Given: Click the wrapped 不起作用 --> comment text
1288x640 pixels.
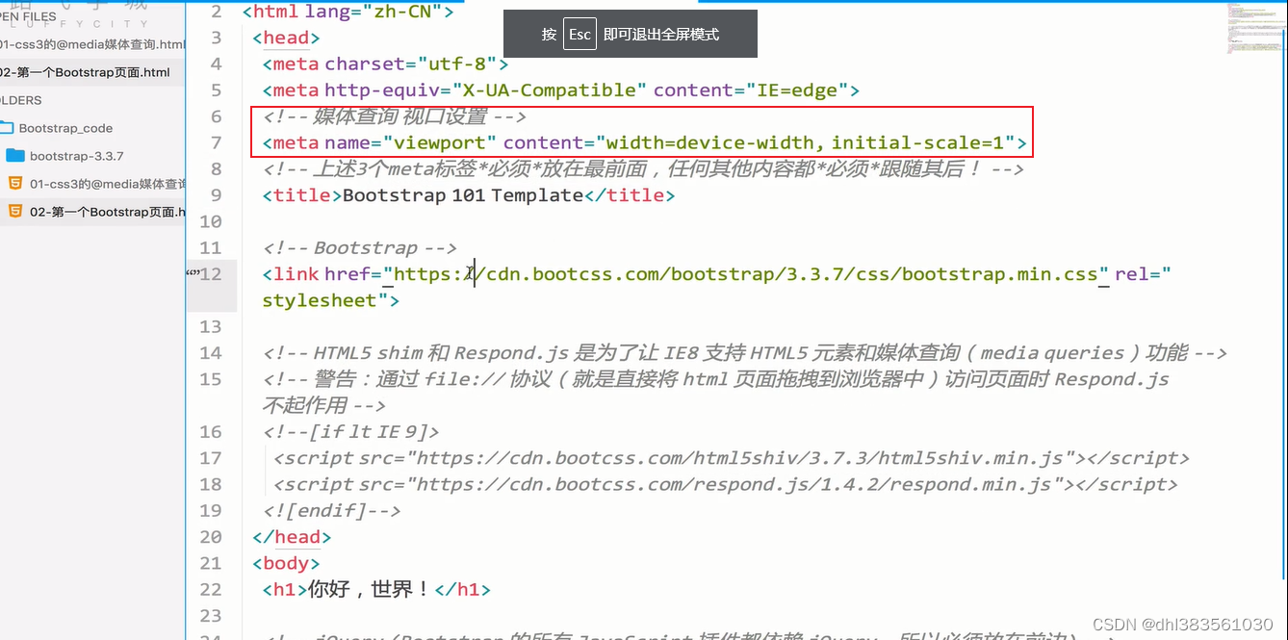Looking at the screenshot, I should coord(324,405).
